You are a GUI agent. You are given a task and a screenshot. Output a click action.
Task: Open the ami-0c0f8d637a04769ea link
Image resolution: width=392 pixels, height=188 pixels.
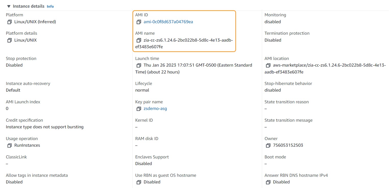point(168,22)
